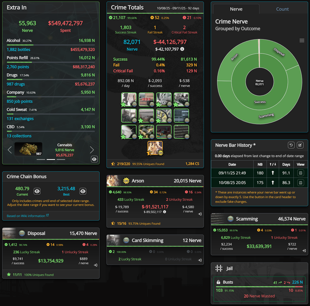
Task: Click the 1,882 bottles link
Action: pyautogui.click(x=18, y=49)
